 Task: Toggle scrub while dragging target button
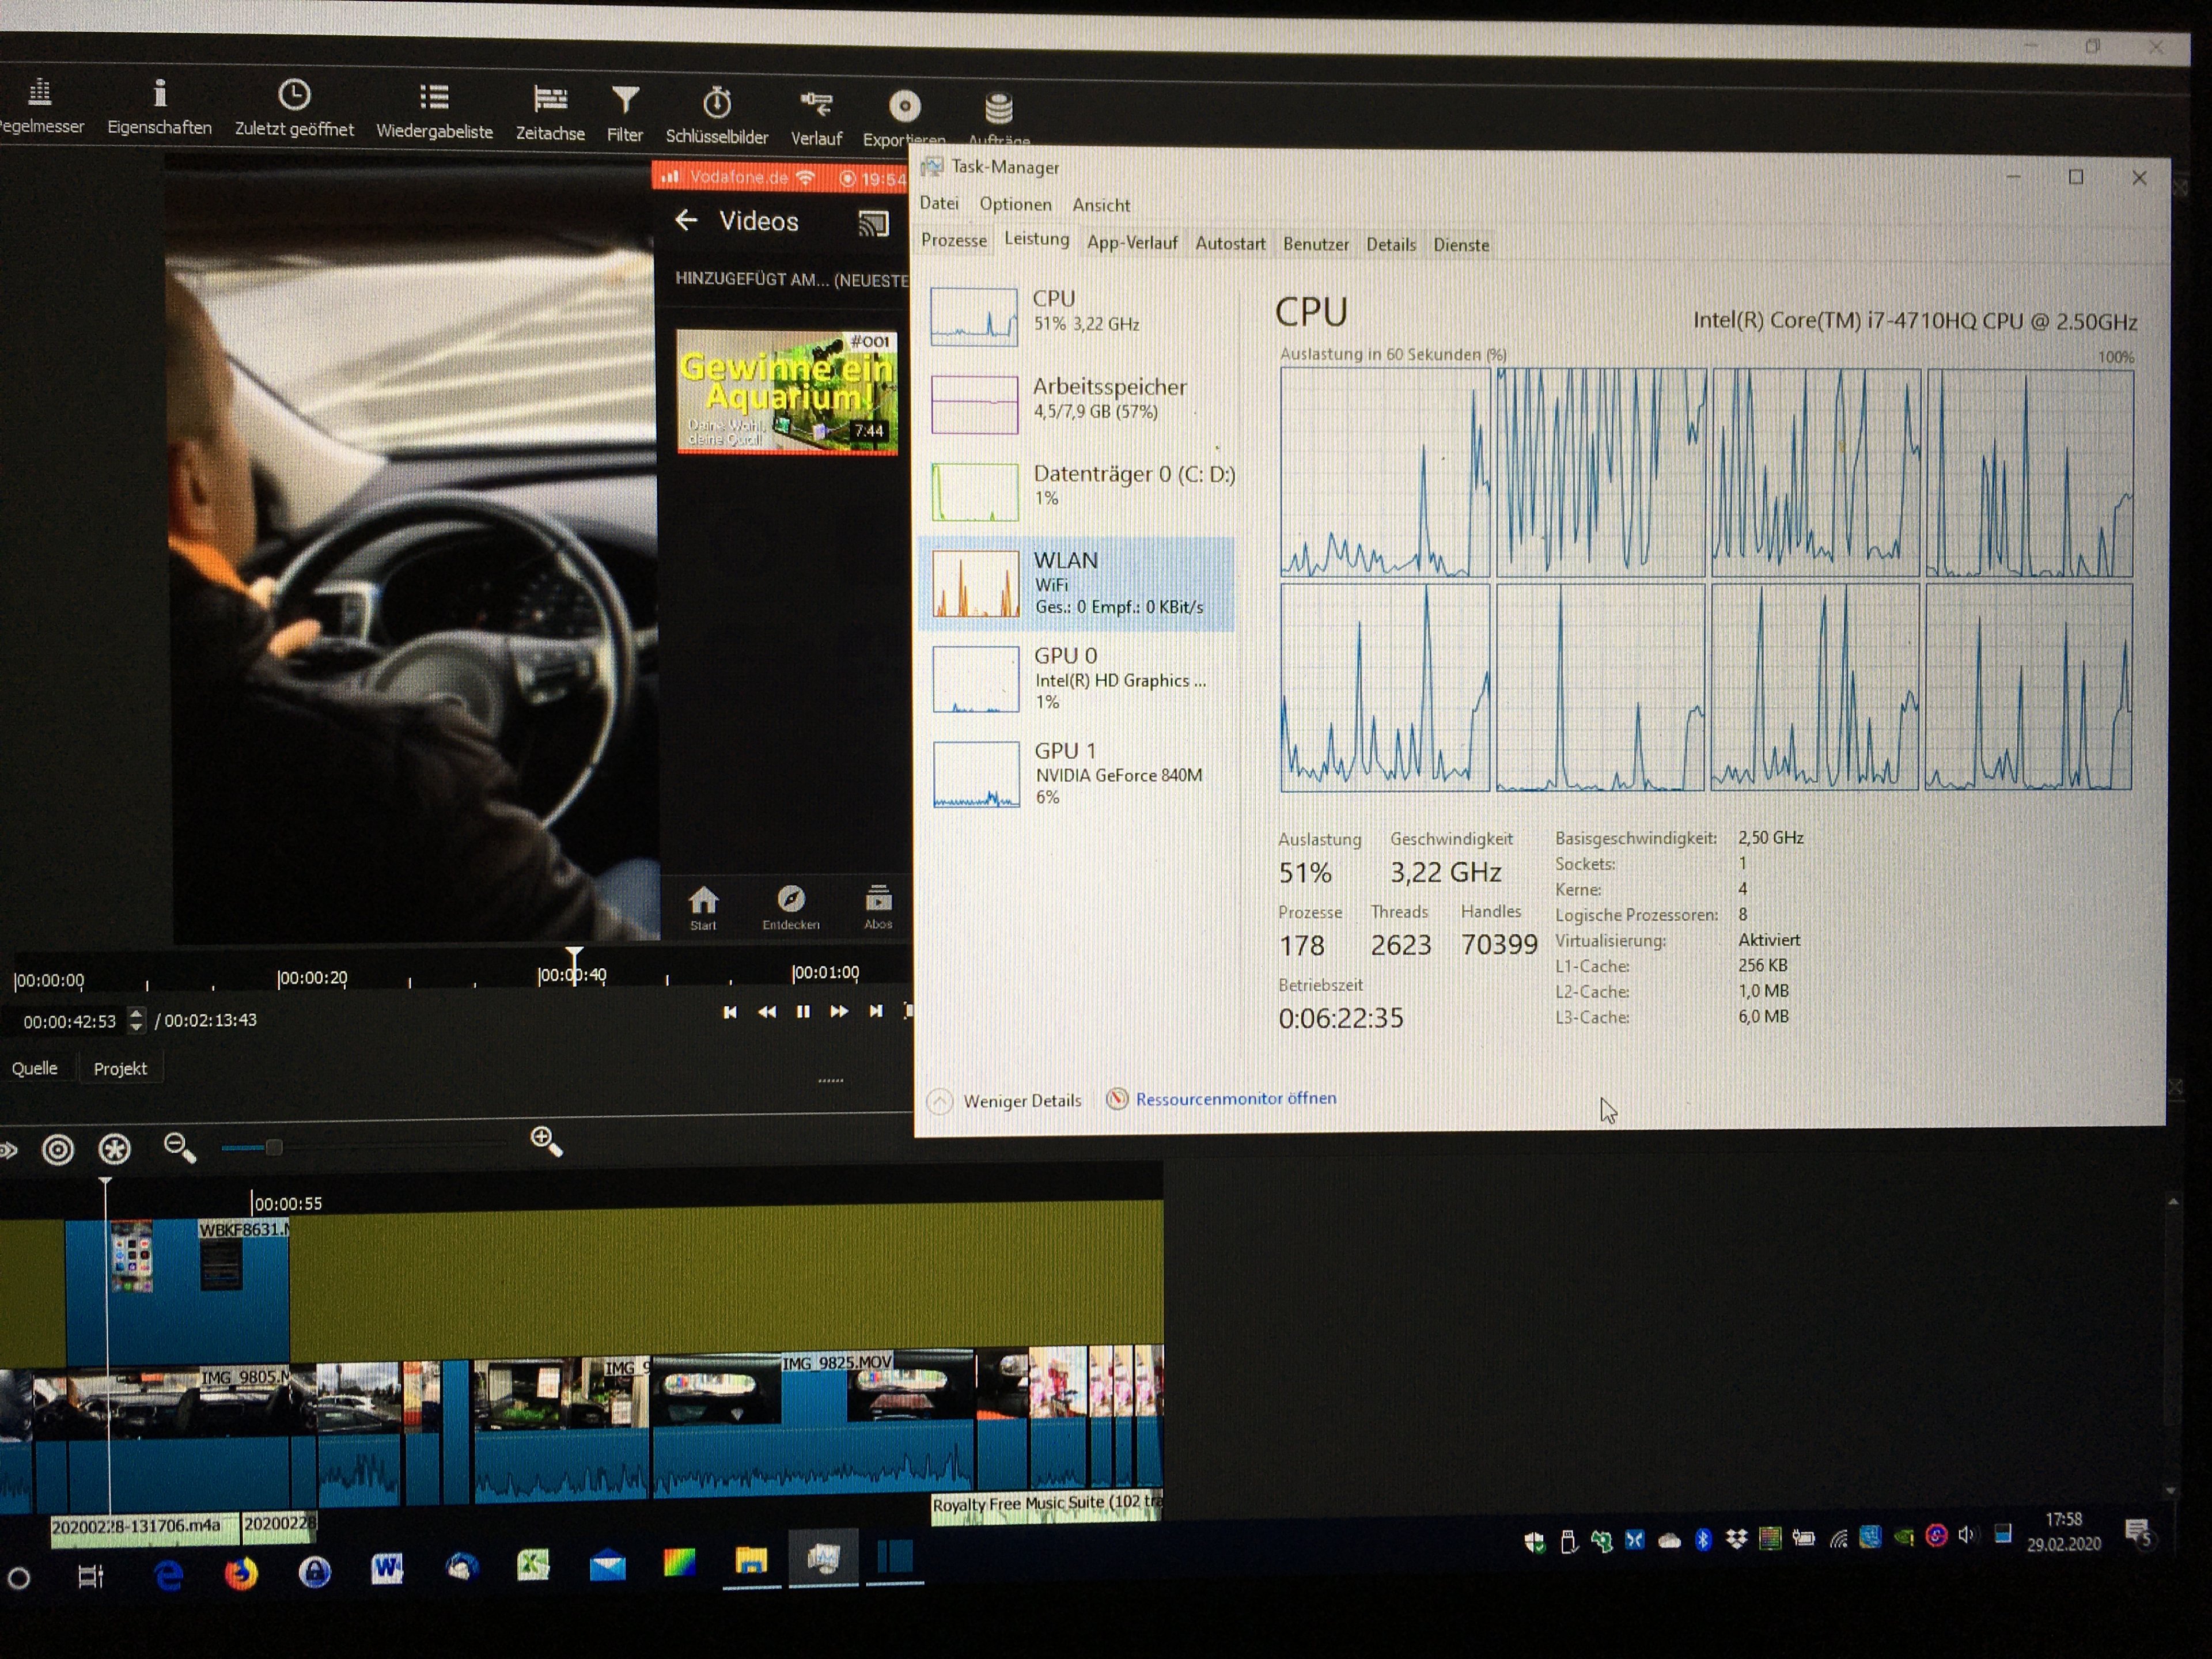coord(58,1150)
